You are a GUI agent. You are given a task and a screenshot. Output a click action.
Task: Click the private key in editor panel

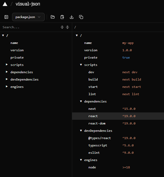click(91, 58)
